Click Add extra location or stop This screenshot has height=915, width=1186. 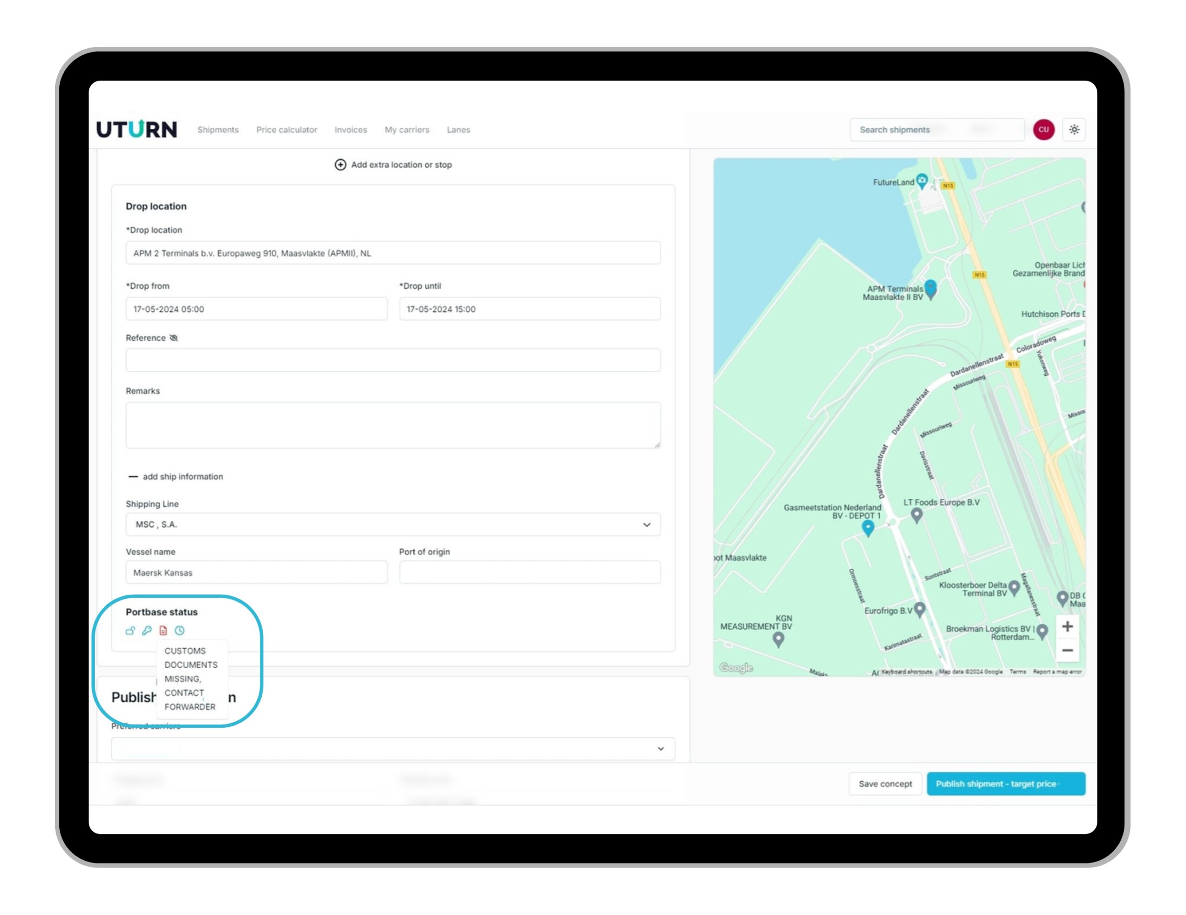(401, 164)
